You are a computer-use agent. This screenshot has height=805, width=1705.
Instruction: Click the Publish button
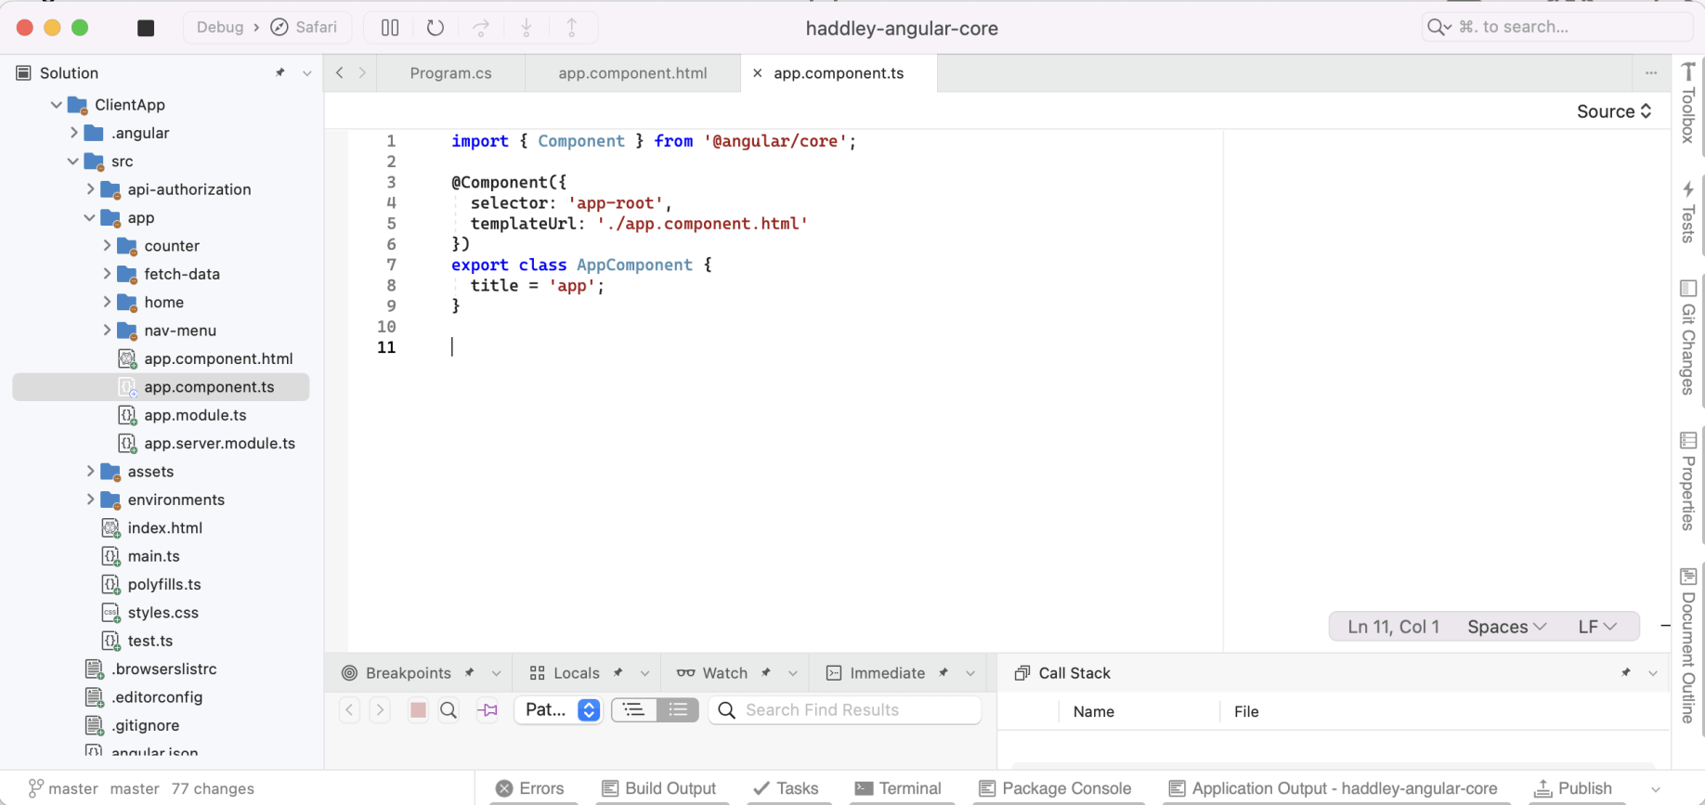[1573, 788]
